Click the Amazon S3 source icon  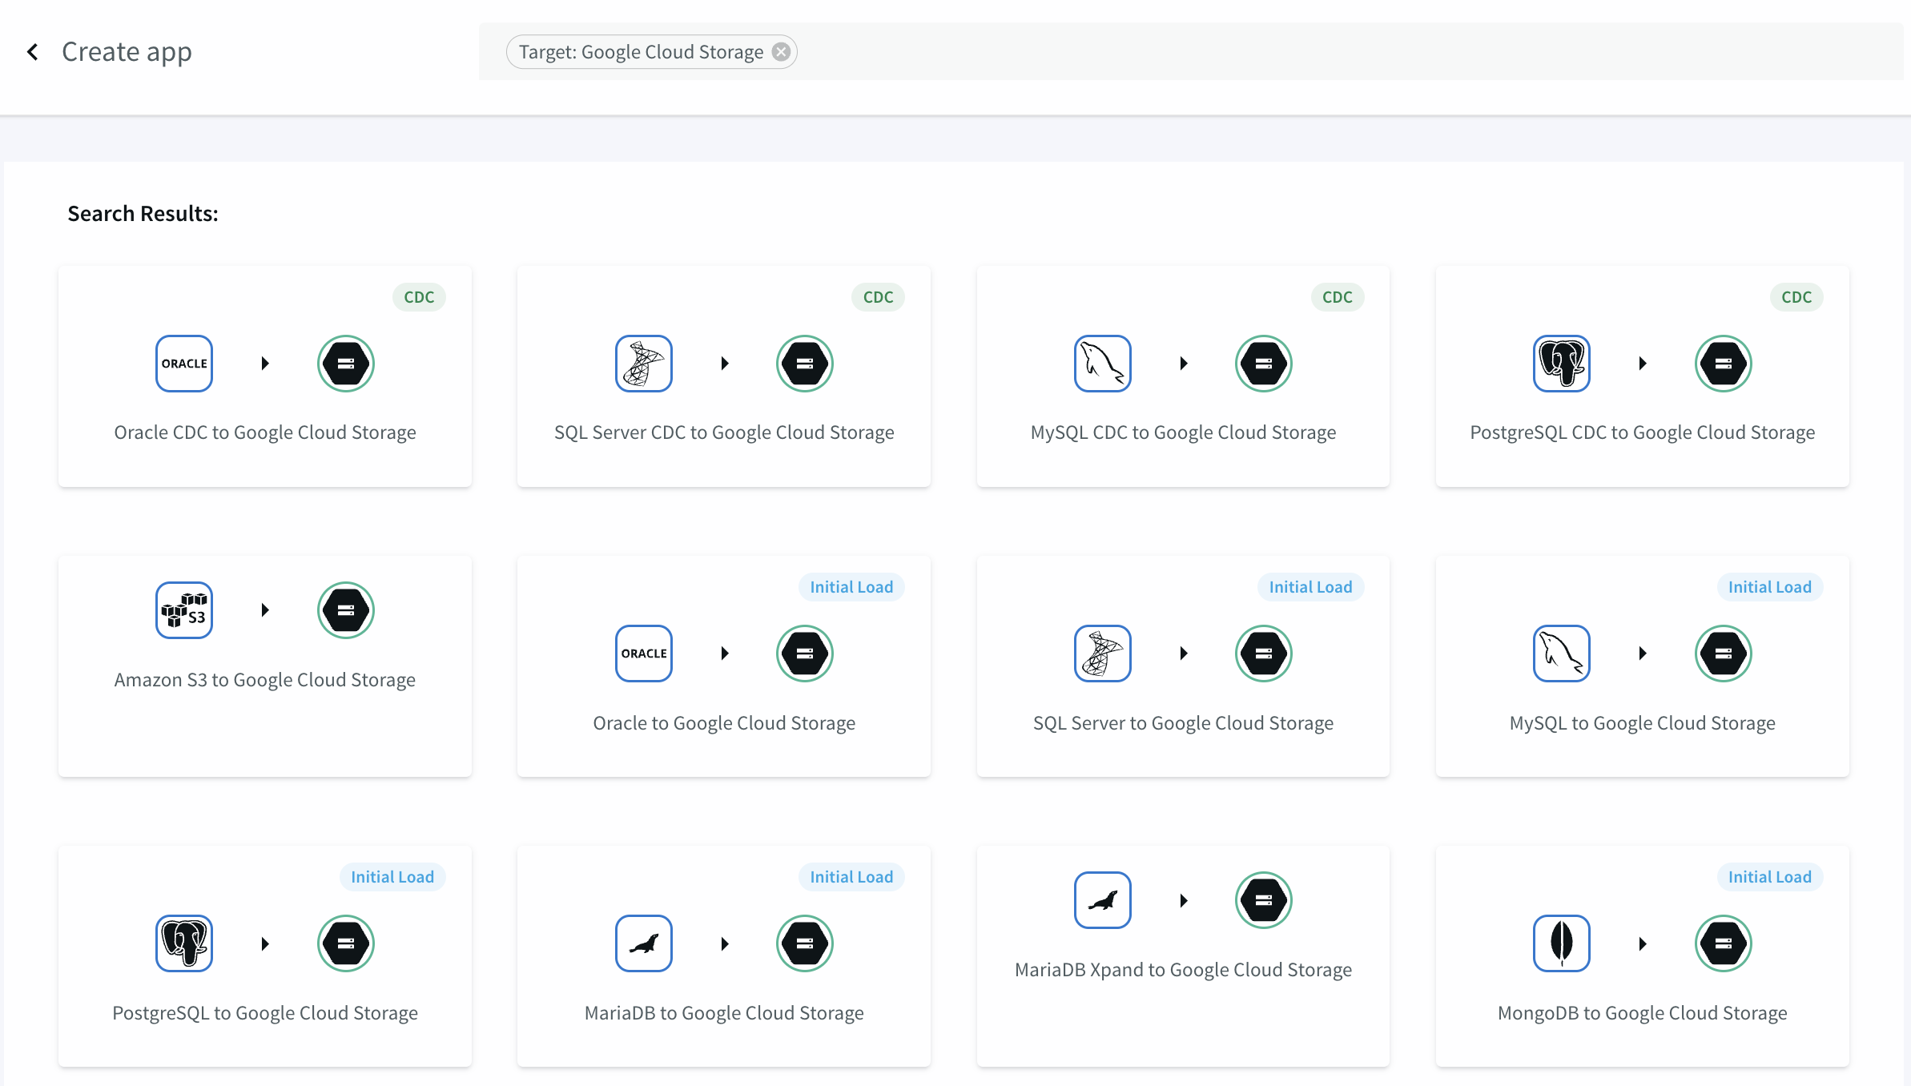[x=184, y=610]
